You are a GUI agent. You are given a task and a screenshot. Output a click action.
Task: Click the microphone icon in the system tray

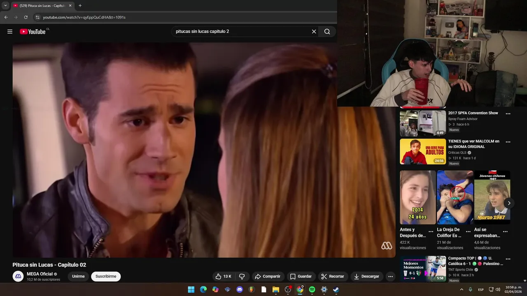[471, 289]
